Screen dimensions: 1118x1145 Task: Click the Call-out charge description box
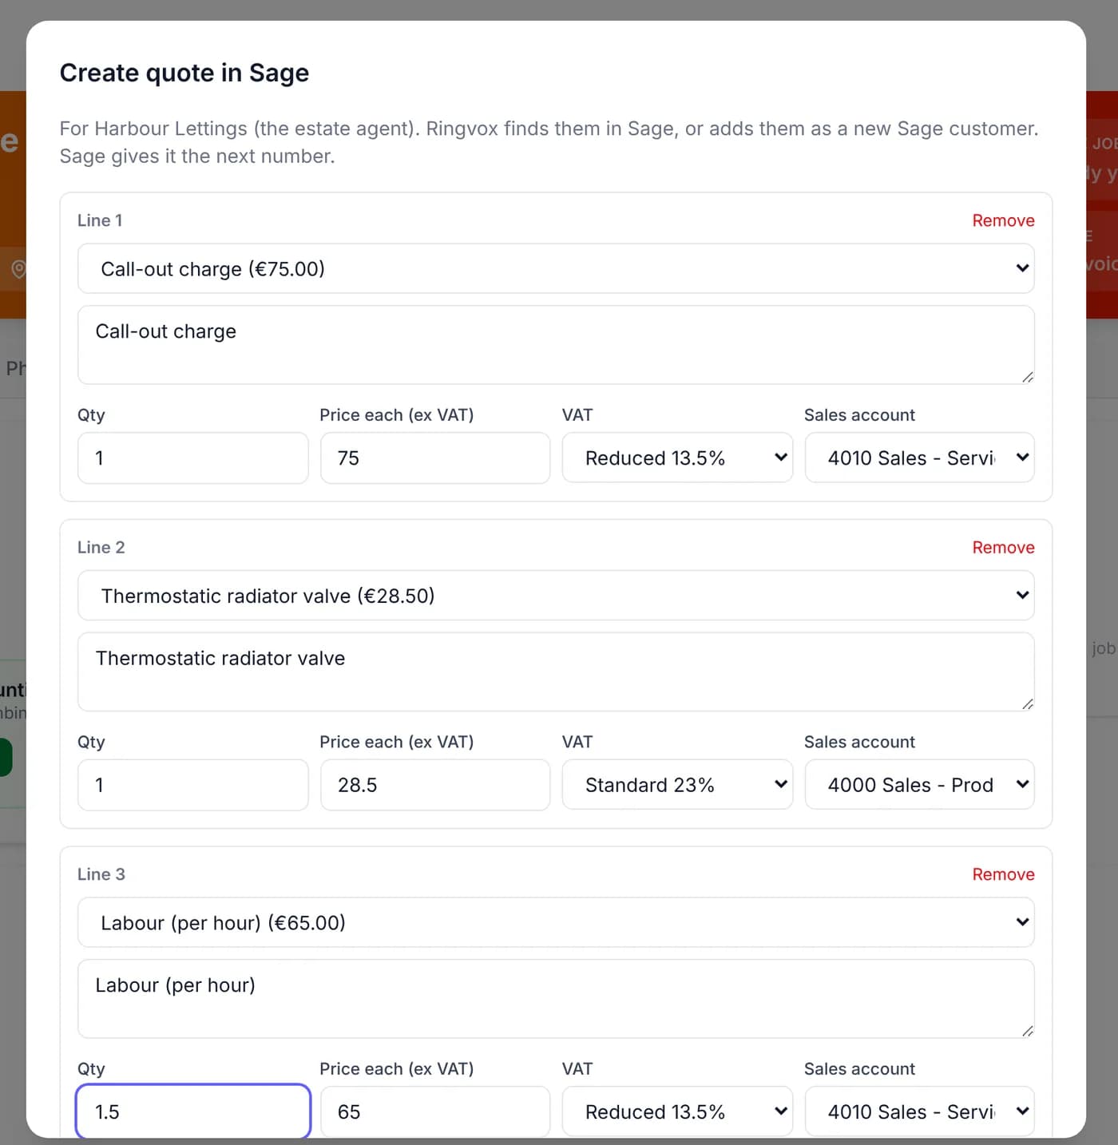click(556, 345)
